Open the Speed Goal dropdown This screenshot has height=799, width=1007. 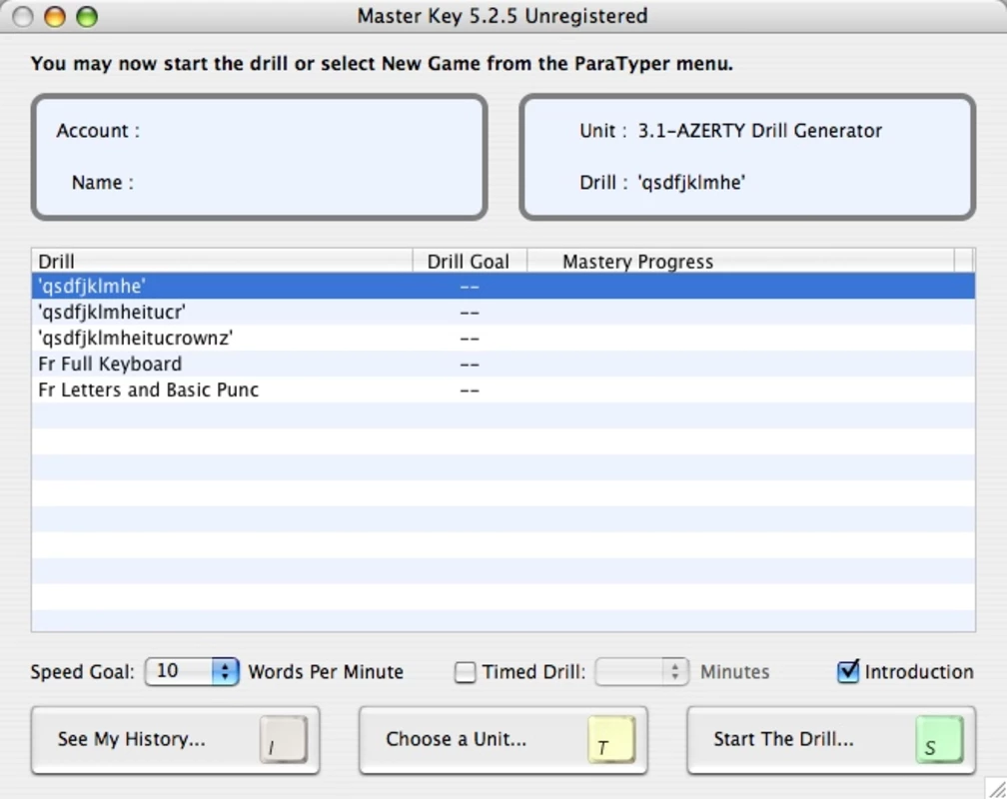(x=192, y=672)
